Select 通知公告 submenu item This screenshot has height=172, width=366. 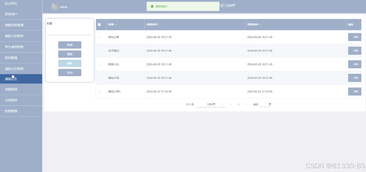point(21,79)
